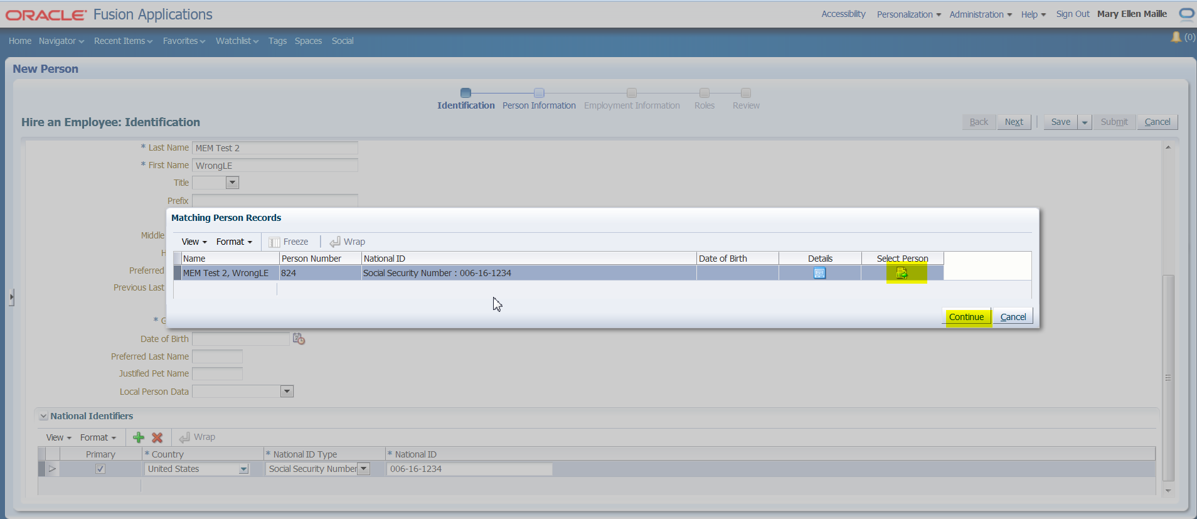Click the Person Information train stop marker

click(539, 93)
